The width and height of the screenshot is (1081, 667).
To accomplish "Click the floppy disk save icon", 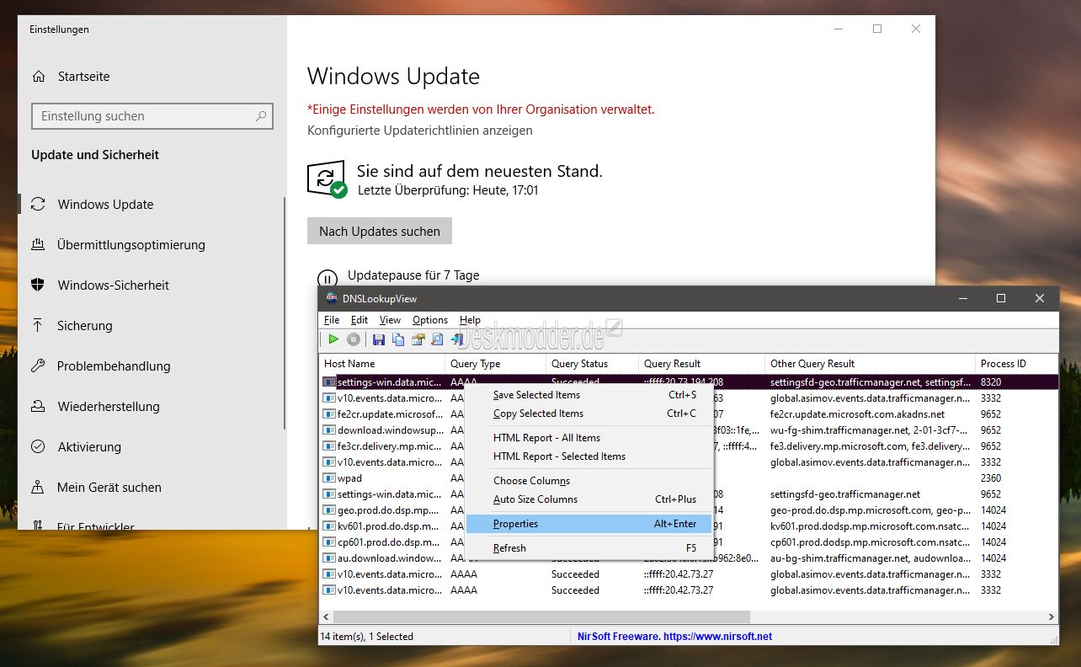I will (x=379, y=339).
